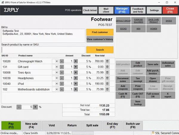Decrease Chronograph Watch amount with minus button

point(61,61)
